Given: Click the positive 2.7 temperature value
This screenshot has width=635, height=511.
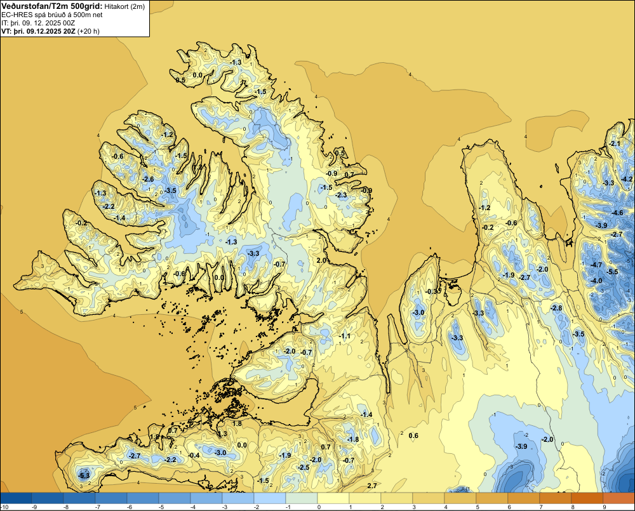Looking at the screenshot, I should tap(371, 486).
